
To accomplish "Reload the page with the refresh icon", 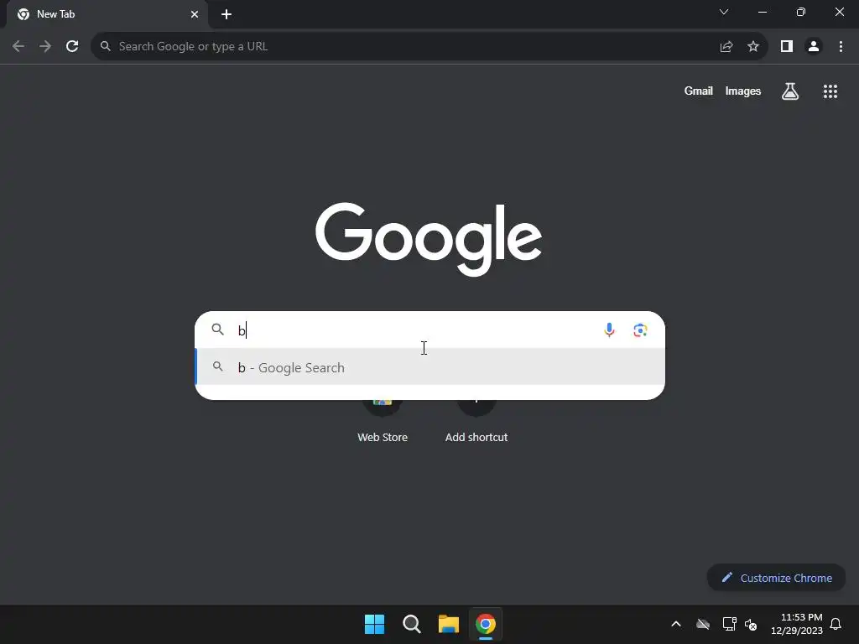I will pos(72,47).
